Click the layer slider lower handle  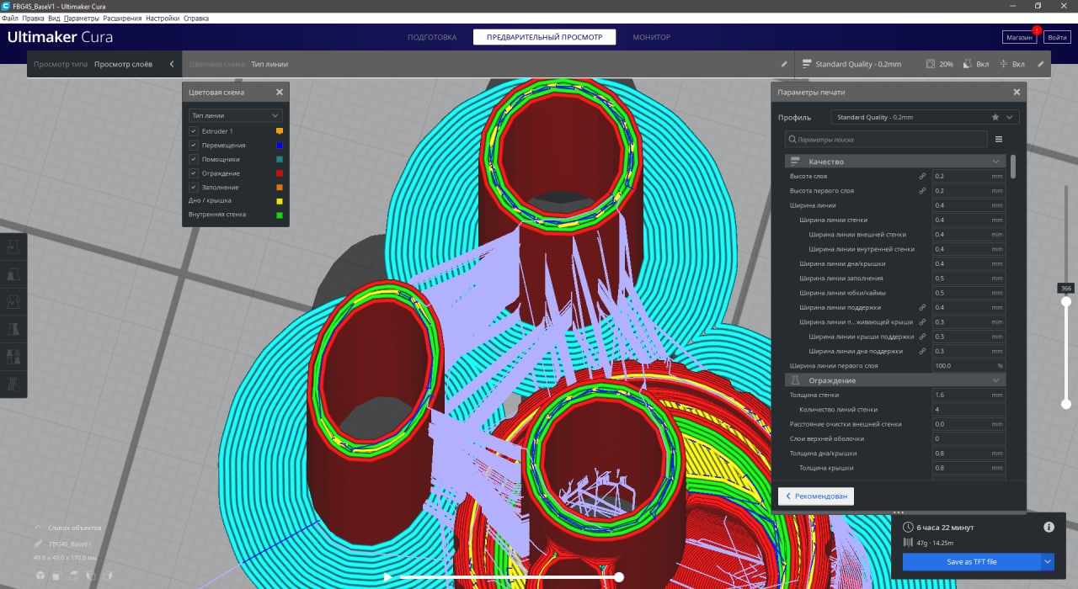1066,404
